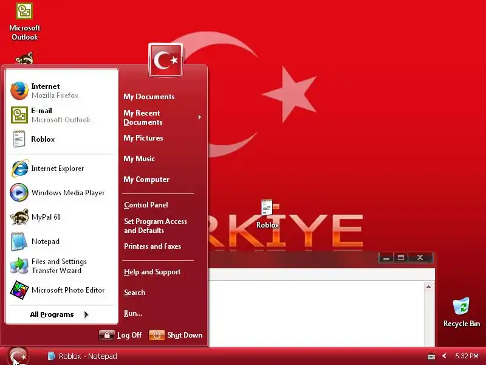Launch Microsoft Photo Editor

(x=61, y=290)
